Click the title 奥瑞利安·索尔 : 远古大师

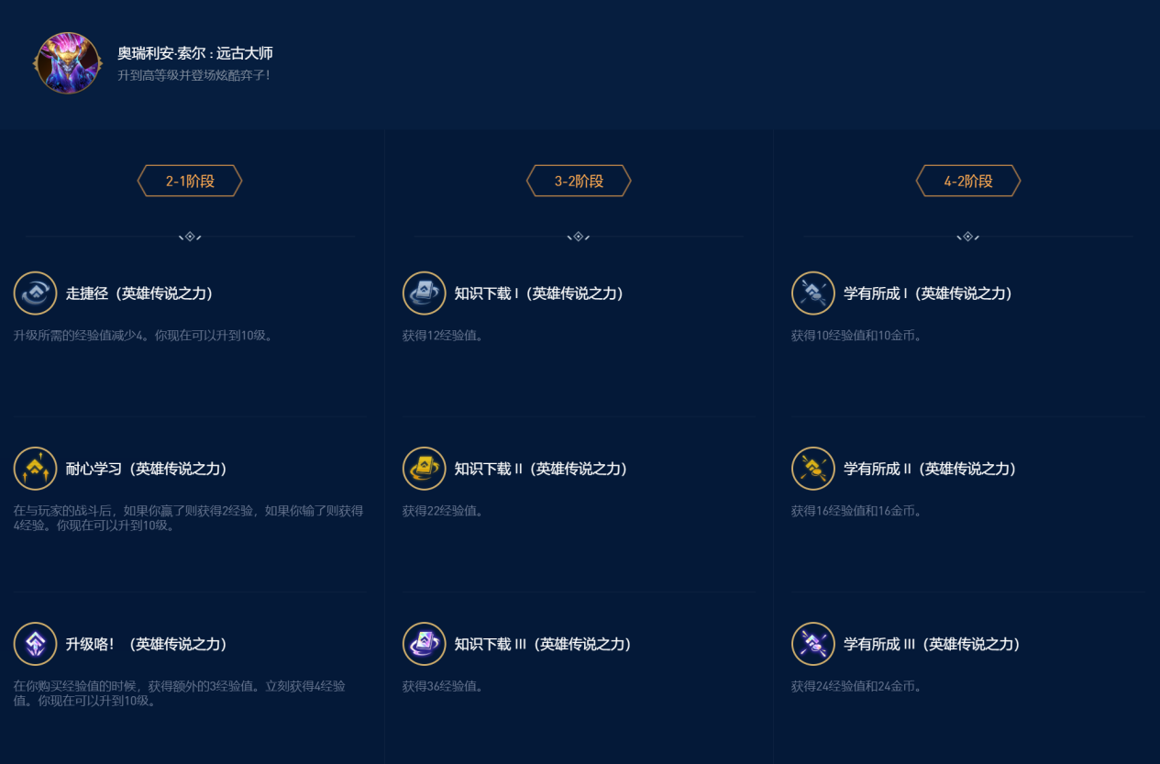point(195,53)
